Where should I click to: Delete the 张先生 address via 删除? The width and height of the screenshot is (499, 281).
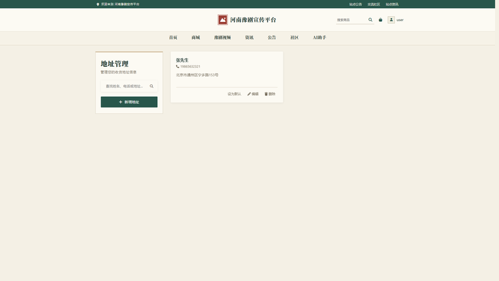click(x=270, y=94)
